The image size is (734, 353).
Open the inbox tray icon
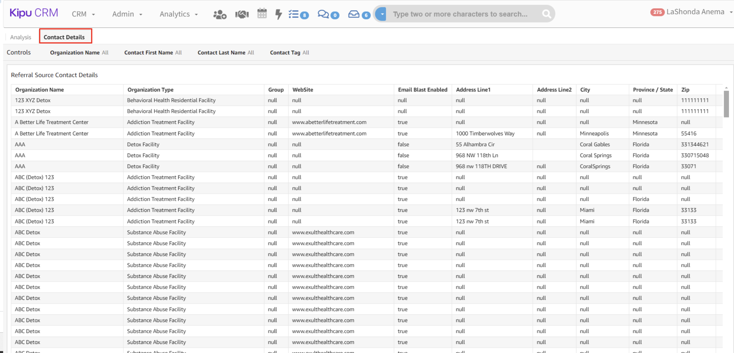tap(354, 14)
